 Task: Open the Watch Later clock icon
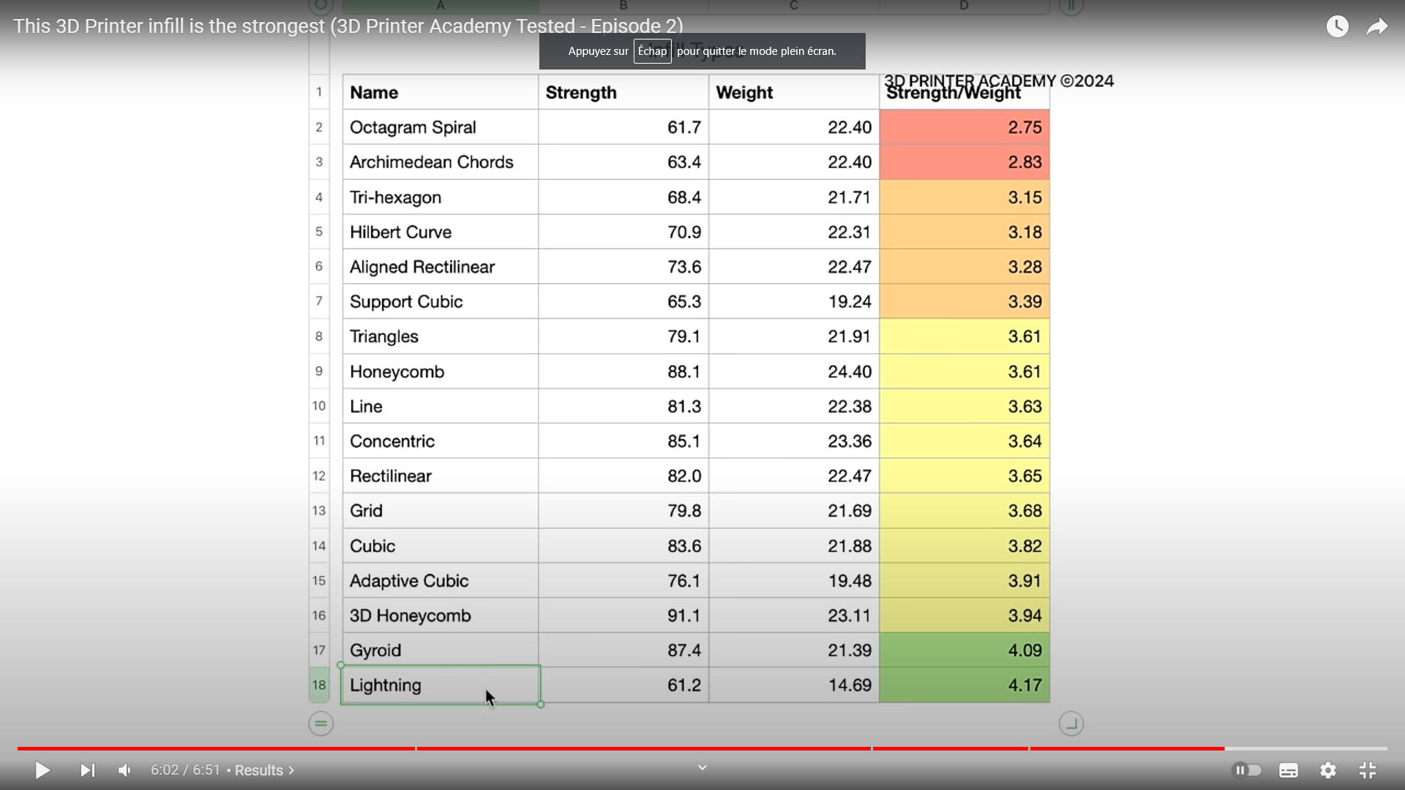pos(1337,27)
